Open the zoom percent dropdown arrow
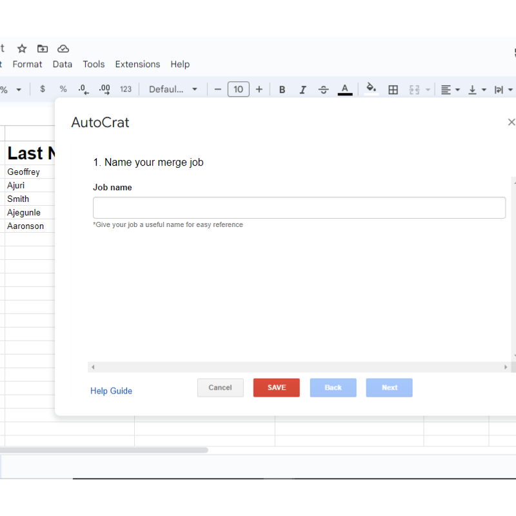 pyautogui.click(x=19, y=90)
